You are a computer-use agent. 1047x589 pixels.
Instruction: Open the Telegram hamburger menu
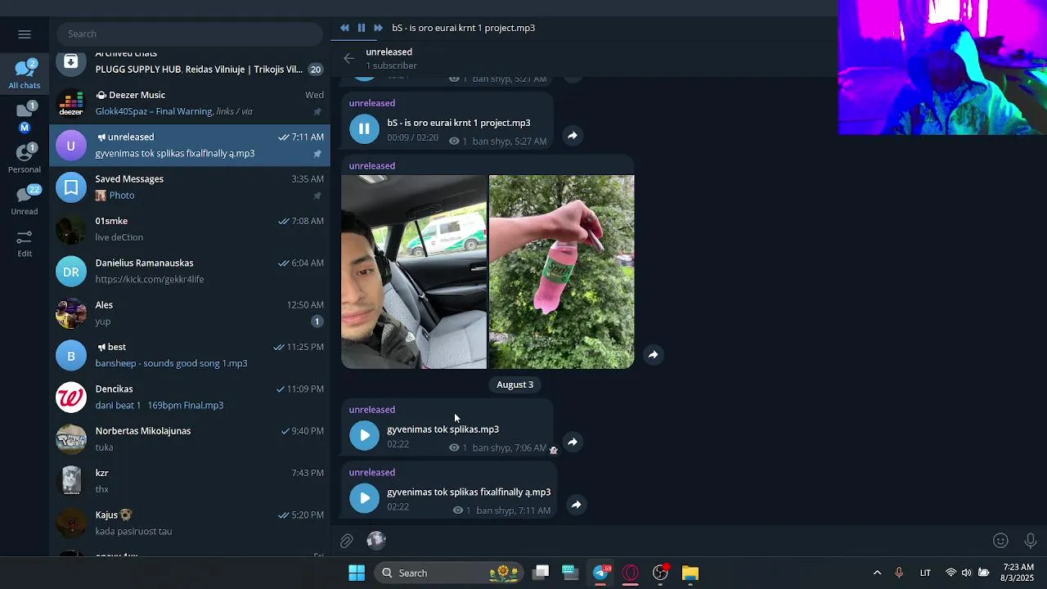tap(25, 34)
